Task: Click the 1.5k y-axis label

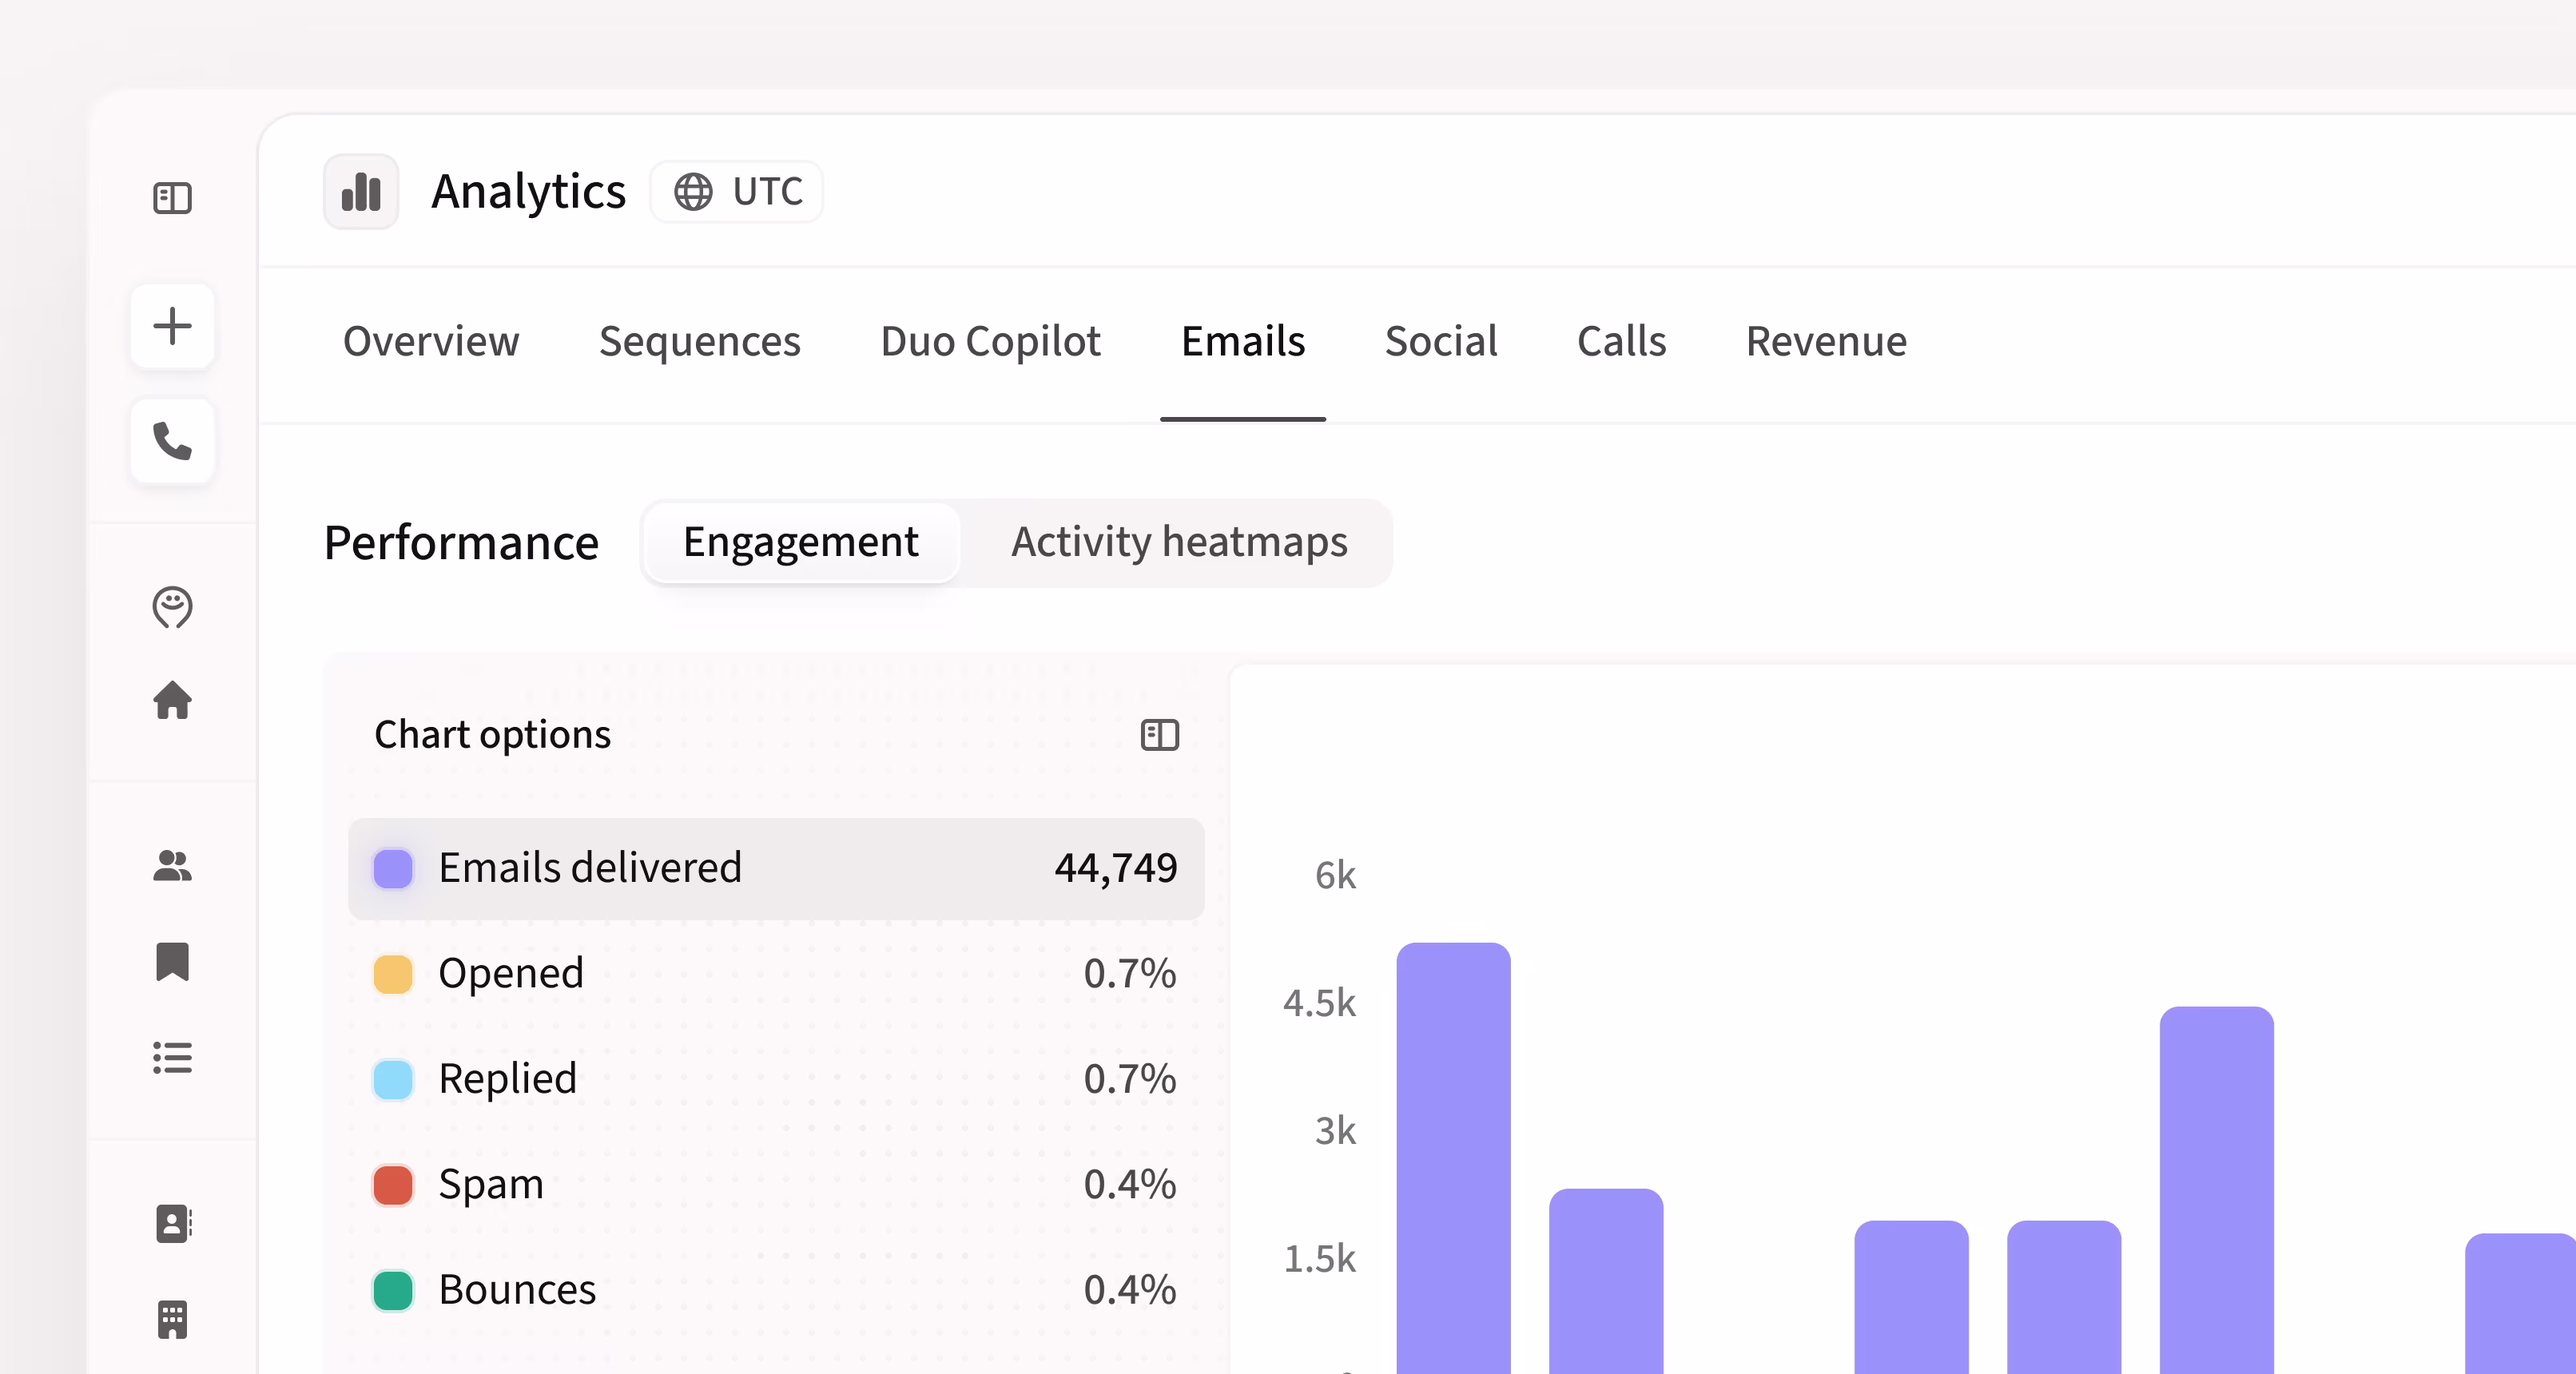Action: pyautogui.click(x=1319, y=1258)
